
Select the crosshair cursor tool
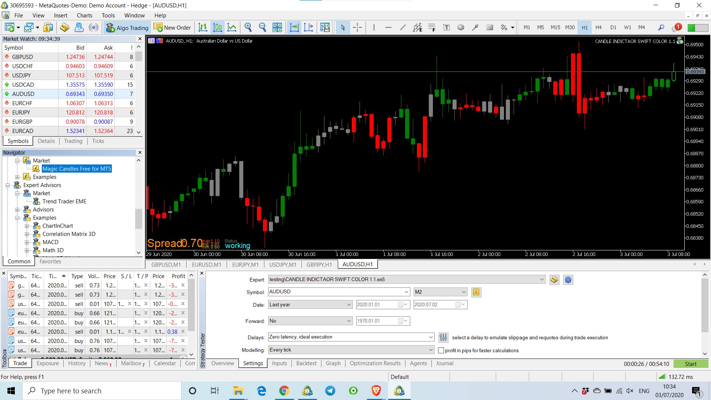(x=357, y=27)
